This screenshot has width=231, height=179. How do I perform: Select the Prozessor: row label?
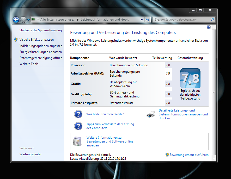pos(78,65)
